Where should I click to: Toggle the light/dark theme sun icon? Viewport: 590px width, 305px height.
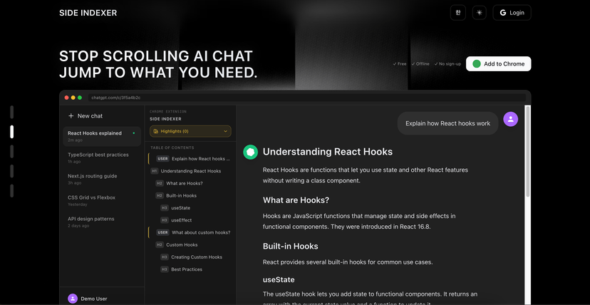pos(479,13)
